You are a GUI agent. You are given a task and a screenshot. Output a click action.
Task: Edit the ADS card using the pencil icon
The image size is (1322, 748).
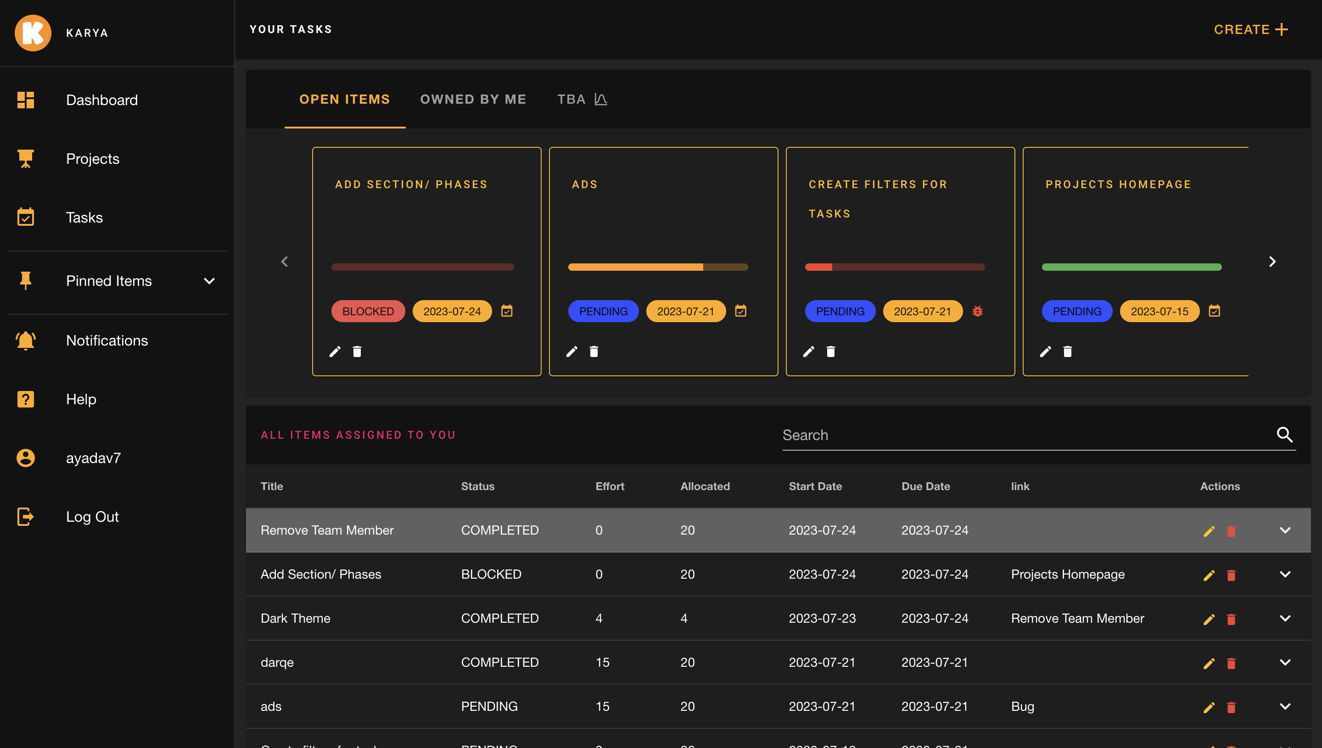click(x=572, y=352)
